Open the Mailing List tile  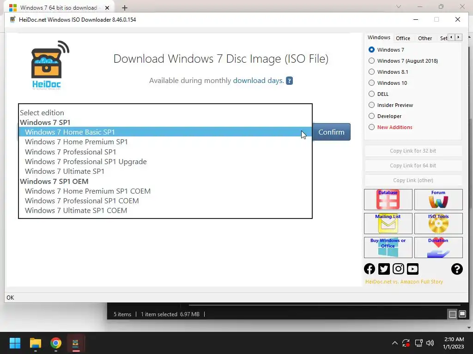coord(388,224)
